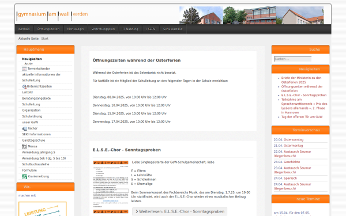Go to Schulbuchausleihe
Image resolution: width=346 pixels, height=216 pixels.
pos(36,164)
